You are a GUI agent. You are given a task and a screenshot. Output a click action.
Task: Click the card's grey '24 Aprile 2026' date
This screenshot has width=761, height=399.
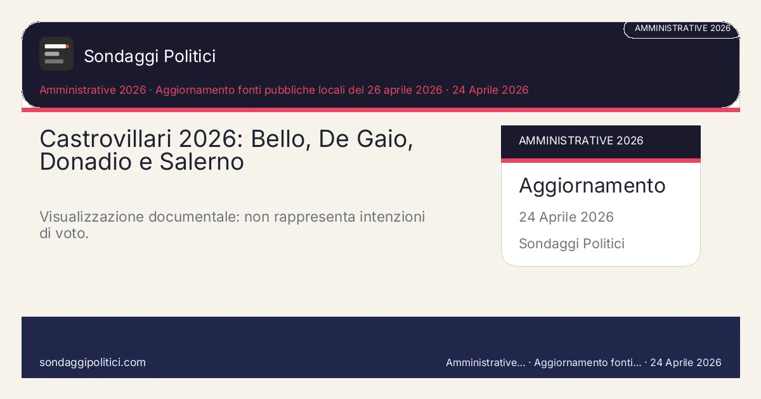(x=566, y=217)
